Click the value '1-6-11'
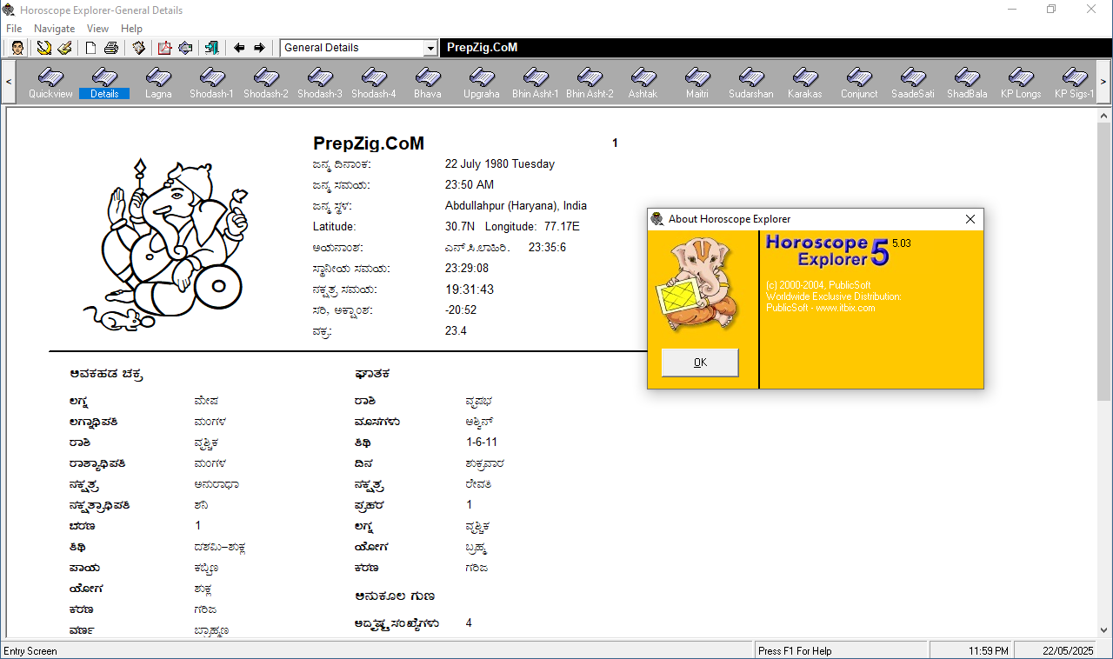 click(482, 443)
